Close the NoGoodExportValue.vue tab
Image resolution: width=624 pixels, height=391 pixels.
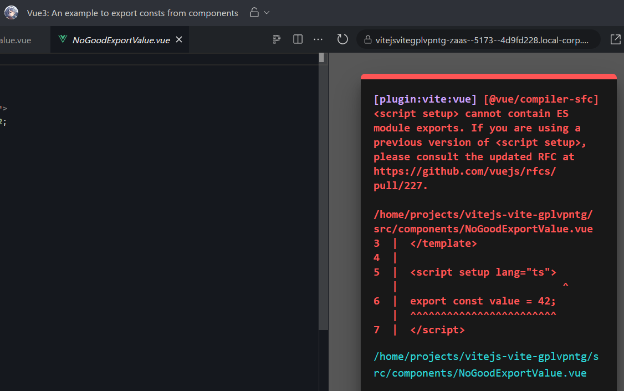179,39
